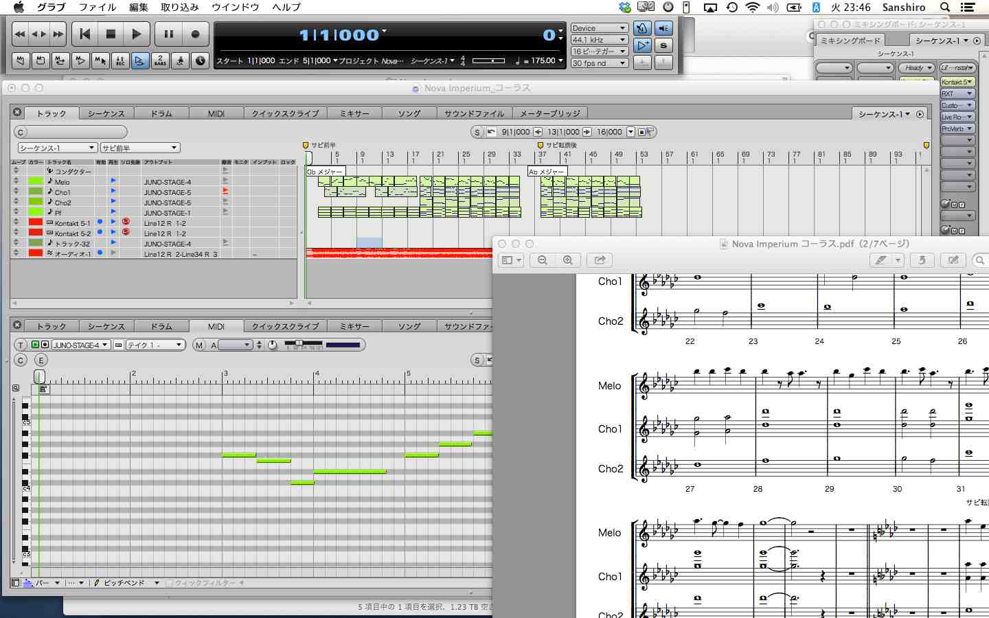
Task: Toggle the green play-enable button in MIDI editor
Action: 36,345
